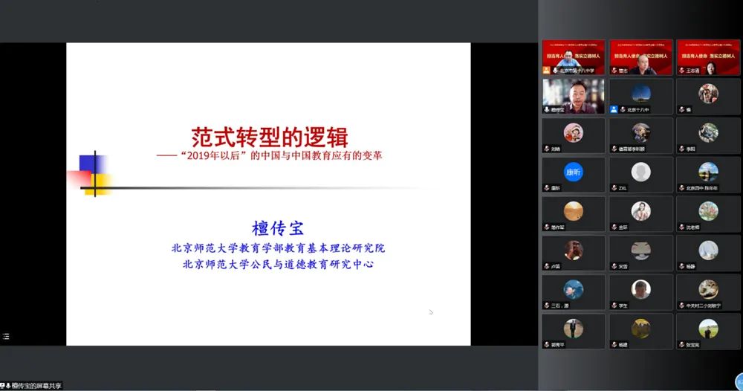Click the muted mic icon on ZXL tile
The image size is (743, 391).
[614, 188]
